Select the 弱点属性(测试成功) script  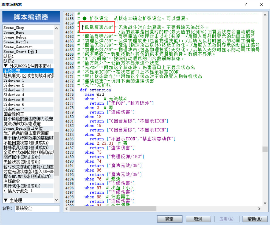[x=28, y=157]
